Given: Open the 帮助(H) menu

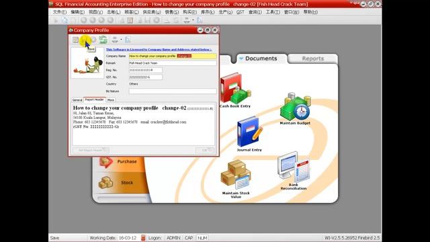Looking at the screenshot, I should tap(310, 12).
